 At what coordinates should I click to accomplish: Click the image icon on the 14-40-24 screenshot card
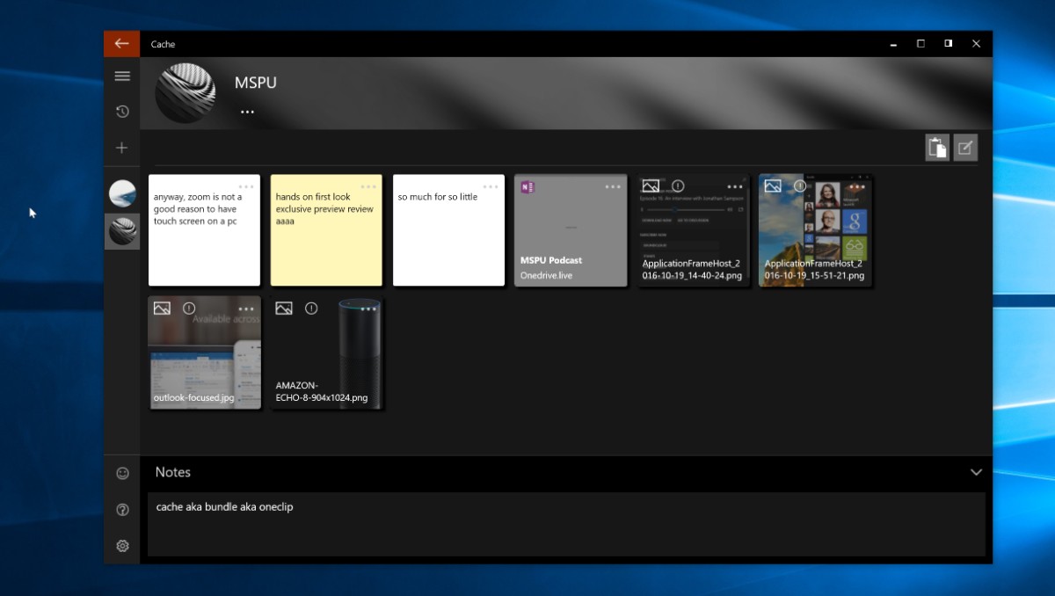[651, 186]
